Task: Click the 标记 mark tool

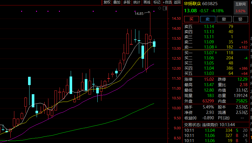Action: pyautogui.click(x=157, y=2)
